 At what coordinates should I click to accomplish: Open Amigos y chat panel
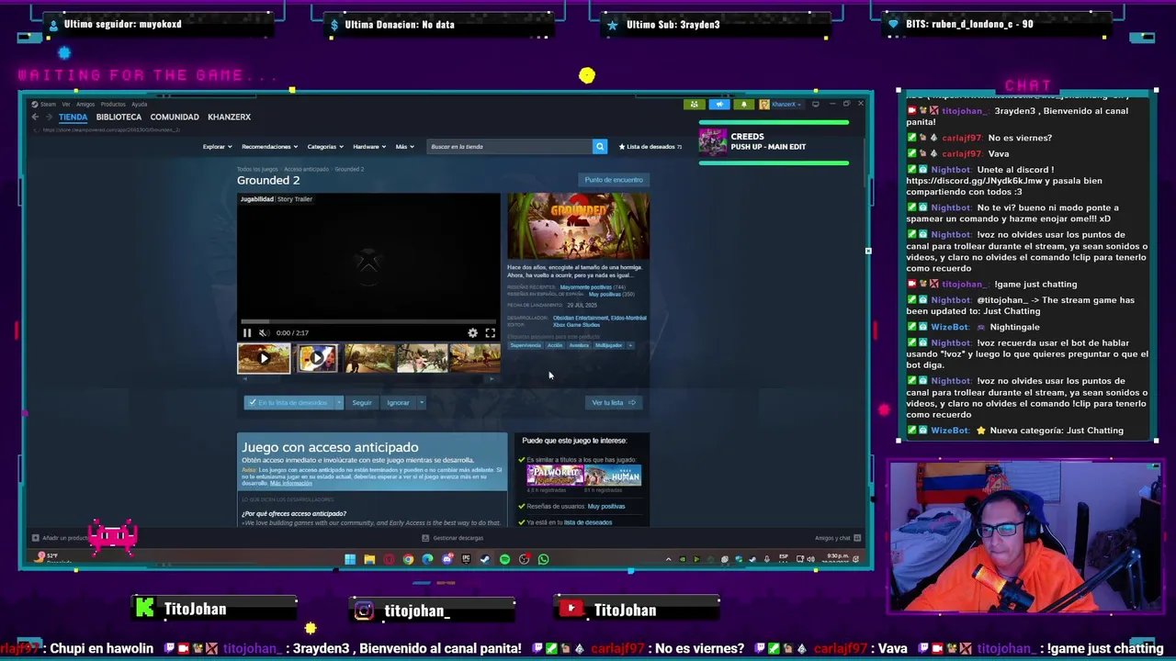click(x=837, y=538)
